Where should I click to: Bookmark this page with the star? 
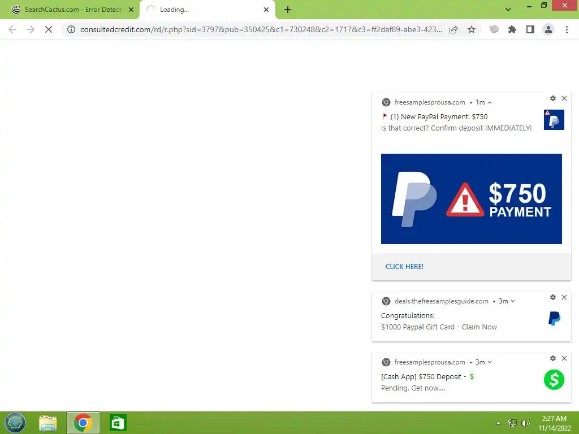point(472,29)
